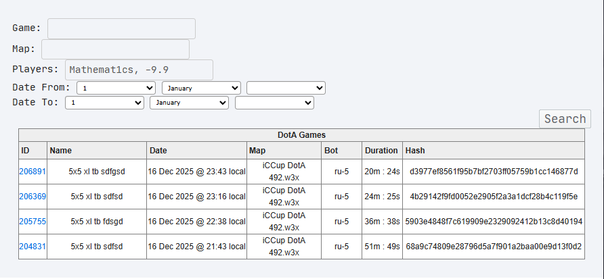Open the Date To day dropdown

coord(104,103)
